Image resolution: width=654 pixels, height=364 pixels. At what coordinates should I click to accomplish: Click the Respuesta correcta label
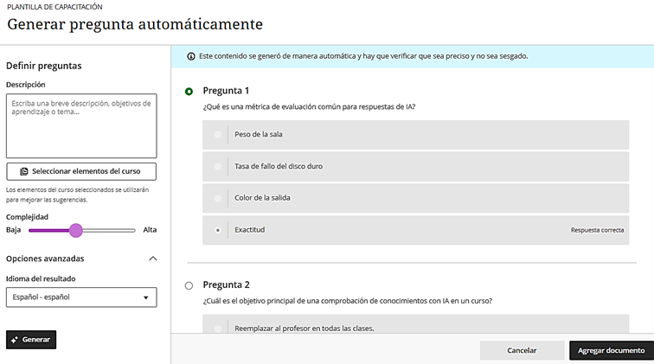click(597, 230)
